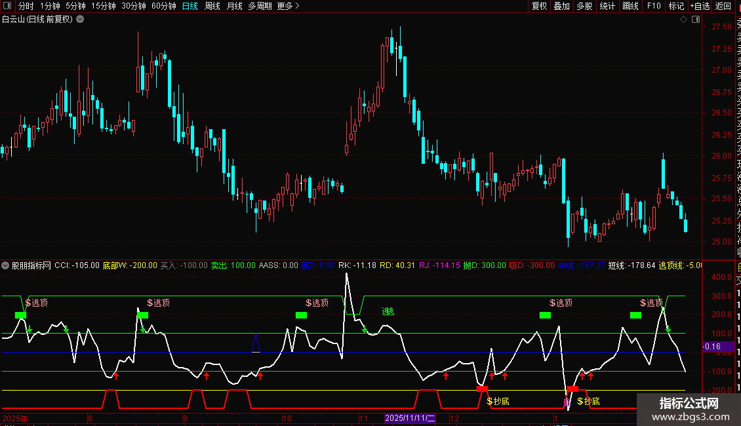Switch to the 日线 daily period
This screenshot has height=426, width=741.
click(x=190, y=6)
